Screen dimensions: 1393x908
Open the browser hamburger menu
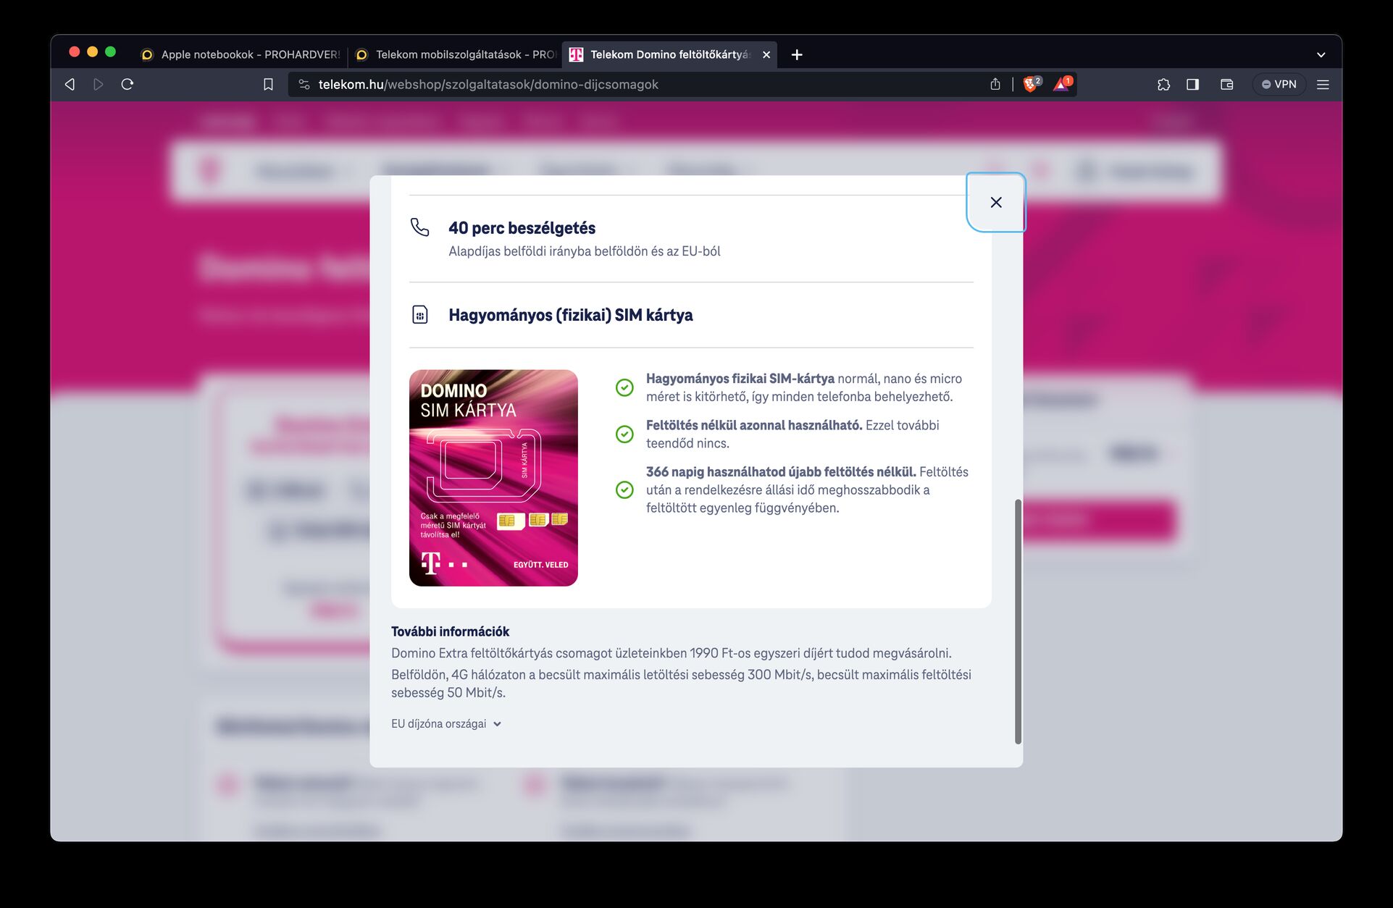click(x=1323, y=85)
